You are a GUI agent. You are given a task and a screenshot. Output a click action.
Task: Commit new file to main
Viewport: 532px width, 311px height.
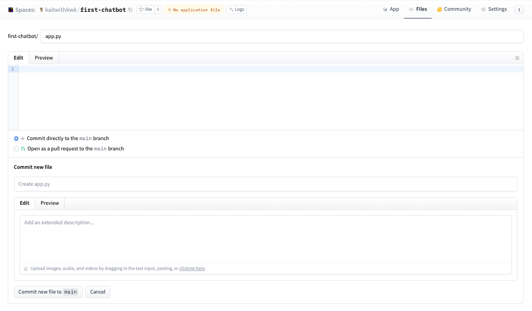[48, 291]
